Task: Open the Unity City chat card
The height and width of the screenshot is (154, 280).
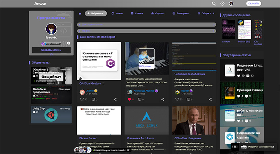Action: tap(51, 115)
